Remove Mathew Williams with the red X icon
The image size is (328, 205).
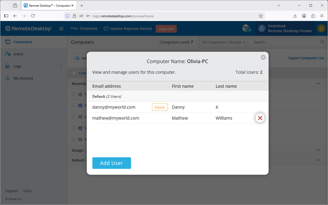pyautogui.click(x=260, y=118)
